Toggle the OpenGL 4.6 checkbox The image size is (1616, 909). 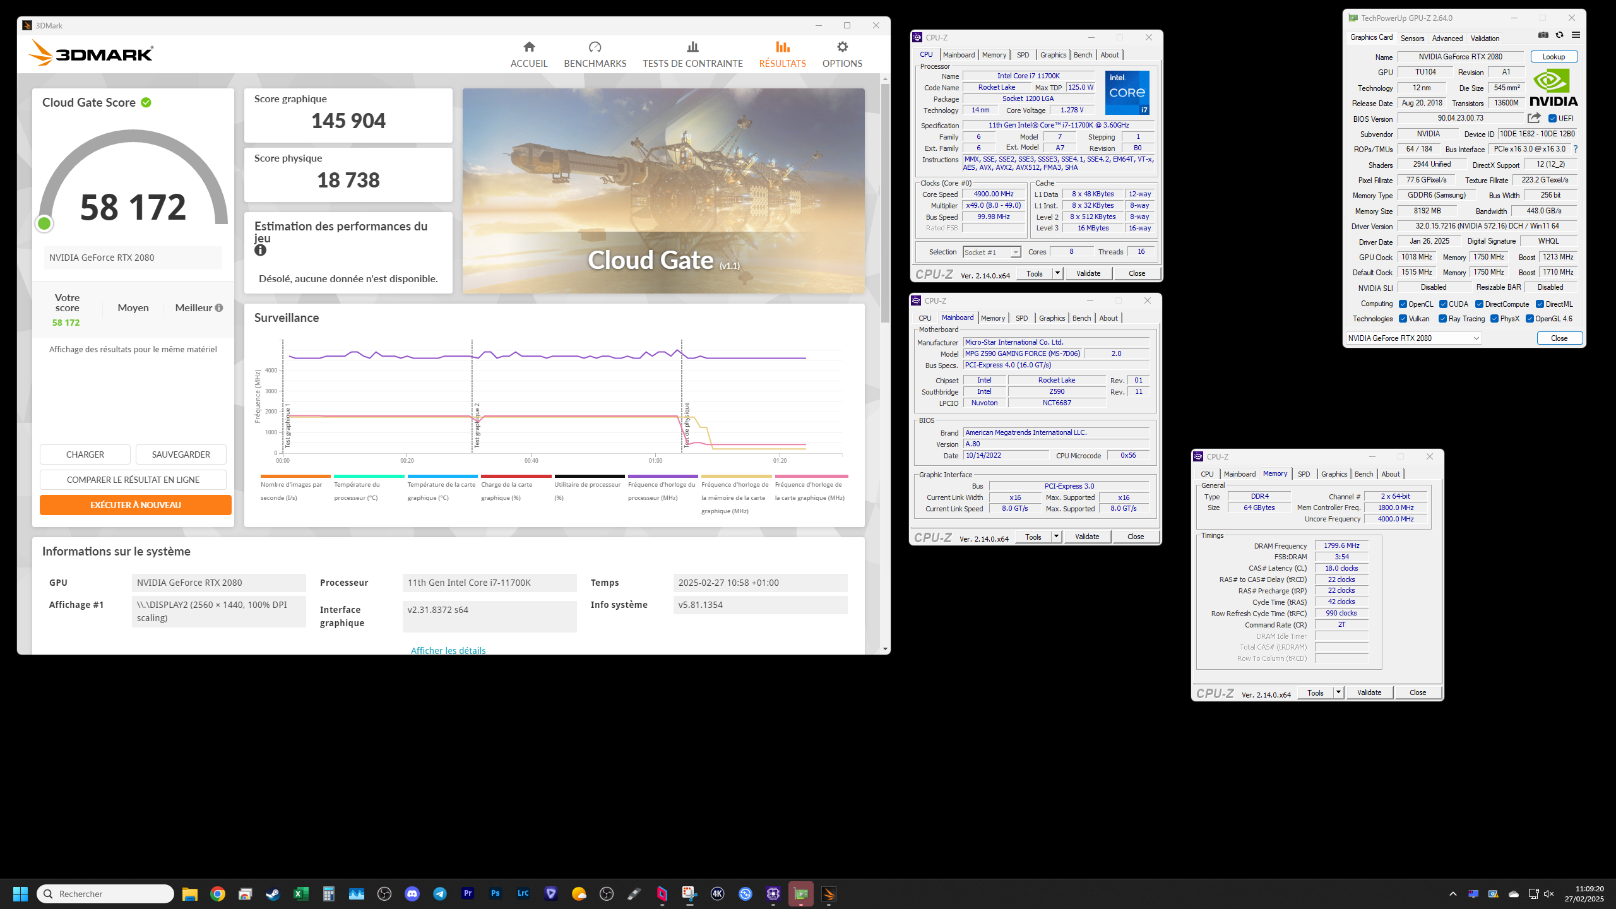coord(1530,319)
